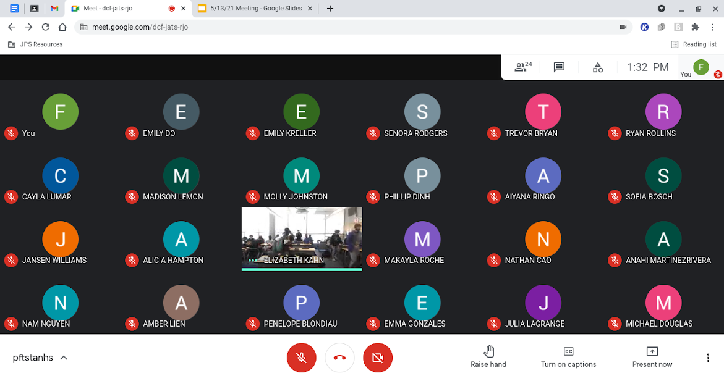This screenshot has height=381, width=724.
Task: Open the tab search dropdown arrow
Action: coord(661,8)
